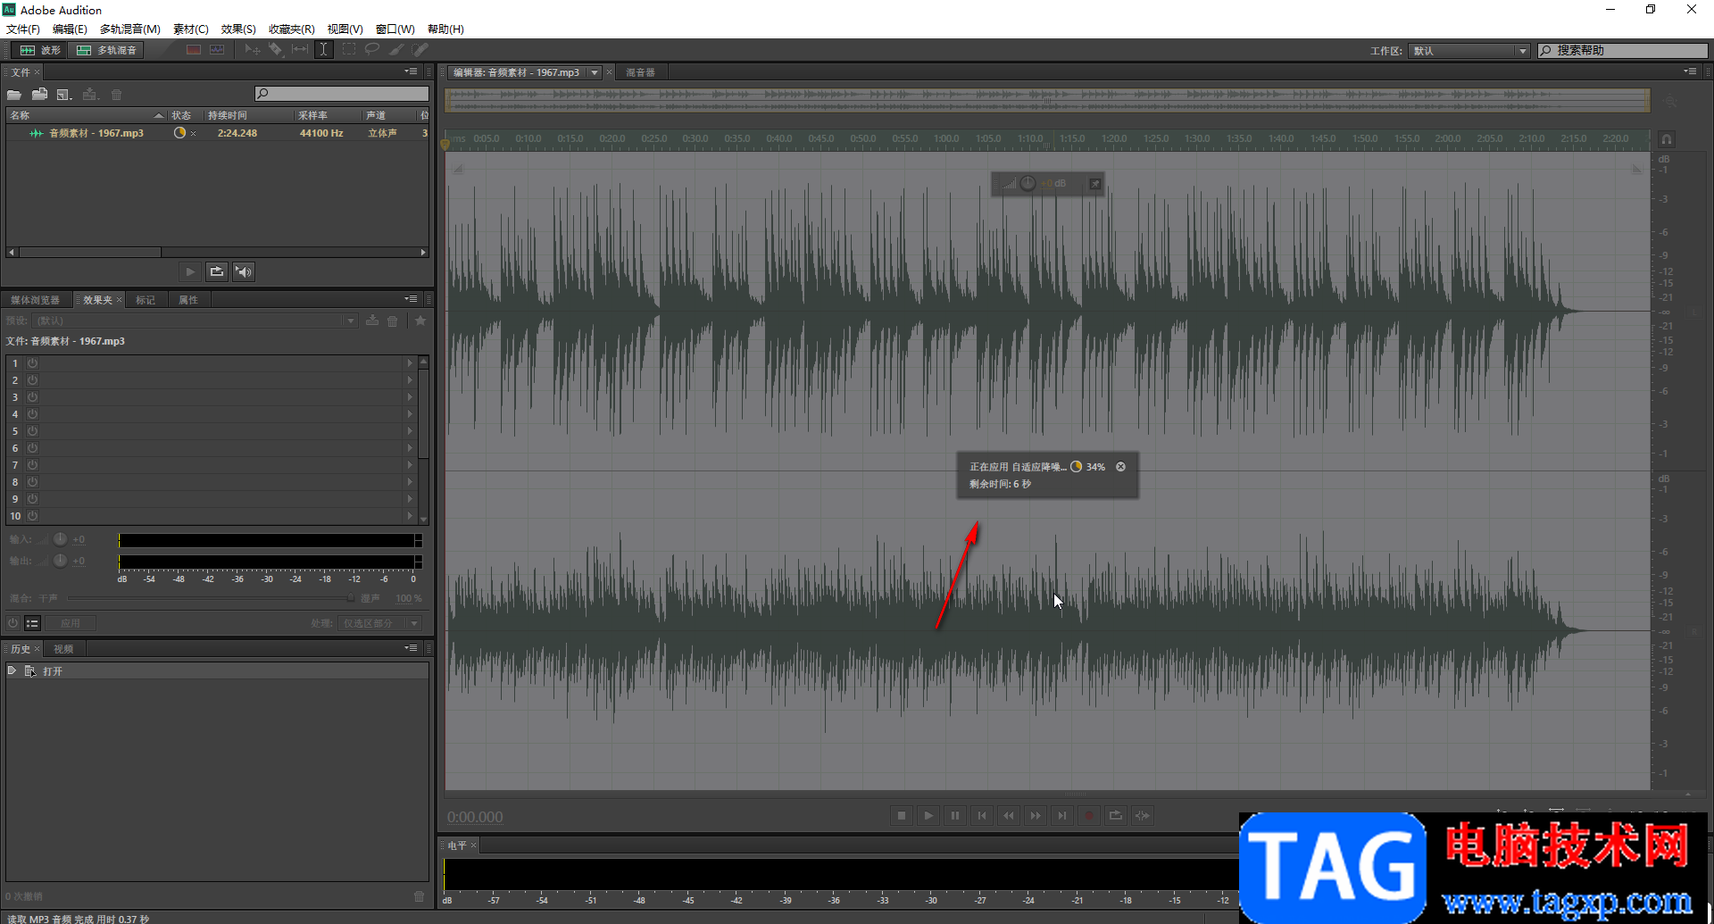The image size is (1714, 924).
Task: Click the Import File icon
Action: pos(39,95)
